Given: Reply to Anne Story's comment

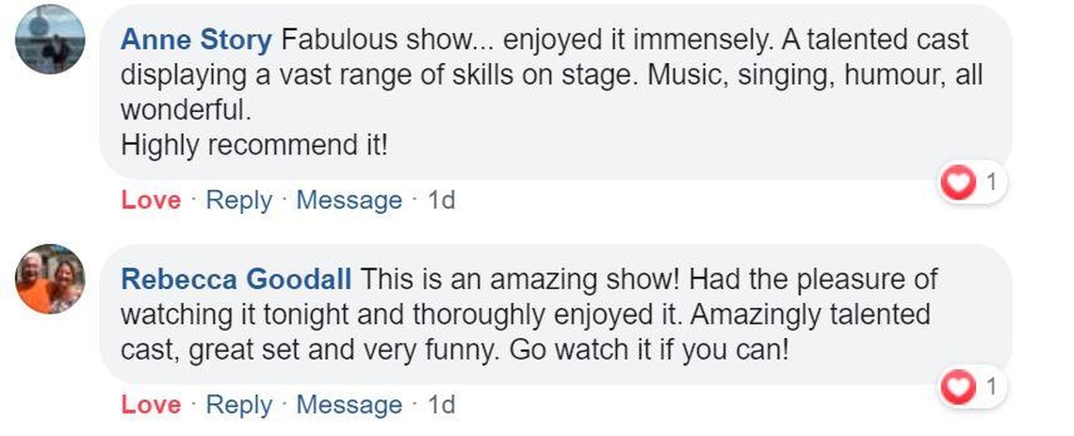Looking at the screenshot, I should point(238,201).
